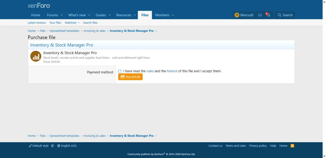The width and height of the screenshot is (326, 158).
Task: Open the Forums navigation tab
Action: tap(52, 15)
